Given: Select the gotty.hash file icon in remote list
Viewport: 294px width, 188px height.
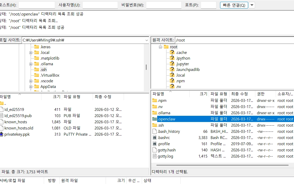Looking at the screenshot, I should tap(155, 150).
